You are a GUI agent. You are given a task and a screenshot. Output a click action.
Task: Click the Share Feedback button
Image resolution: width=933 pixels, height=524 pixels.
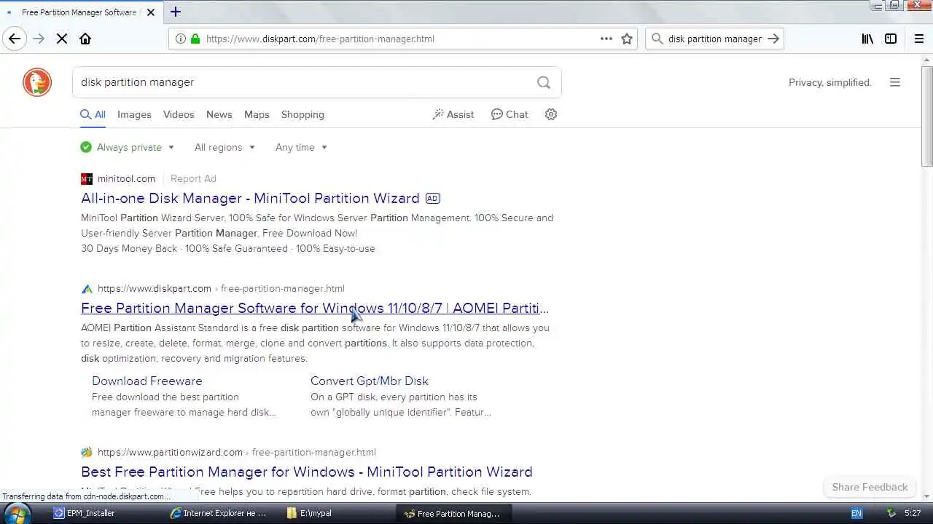tap(870, 487)
